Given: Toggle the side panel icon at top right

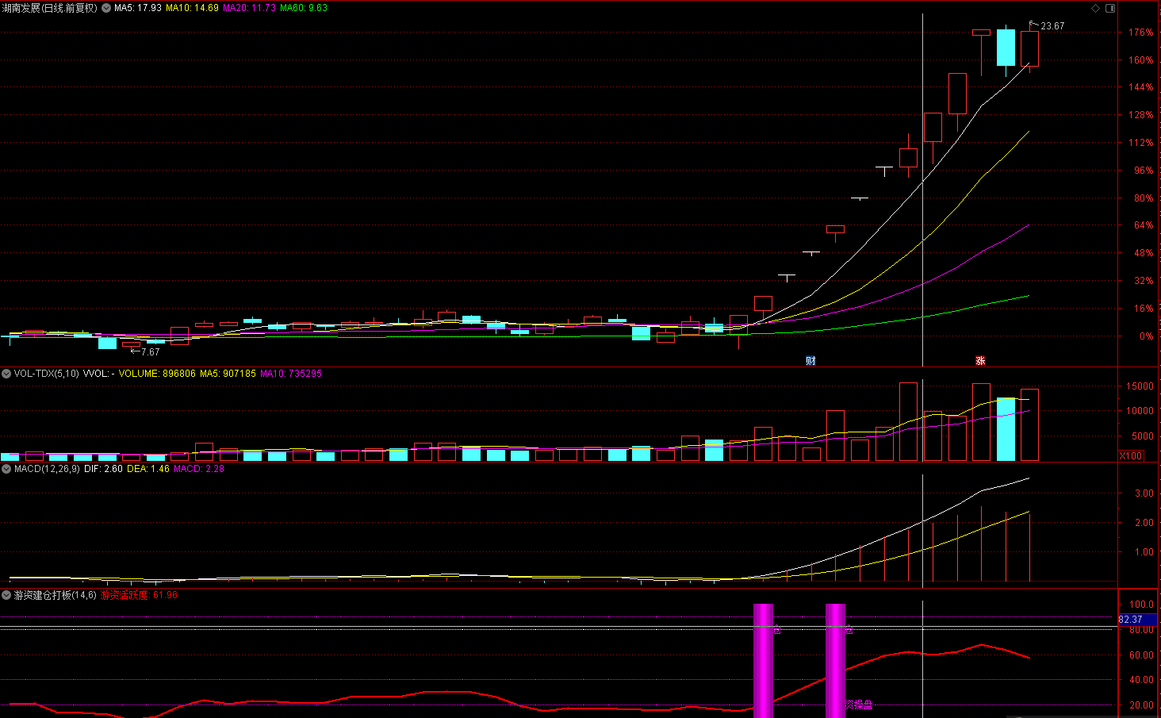Looking at the screenshot, I should [1110, 8].
